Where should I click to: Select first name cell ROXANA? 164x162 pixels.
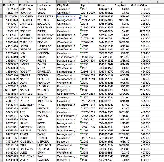(x=28, y=13)
